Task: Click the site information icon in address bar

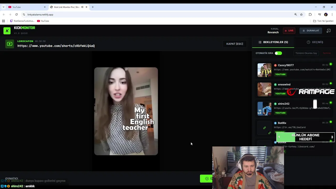Action: [24, 14]
